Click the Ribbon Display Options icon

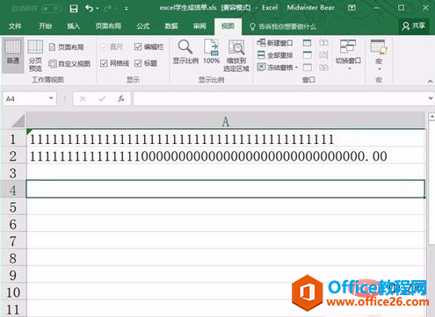352,8
